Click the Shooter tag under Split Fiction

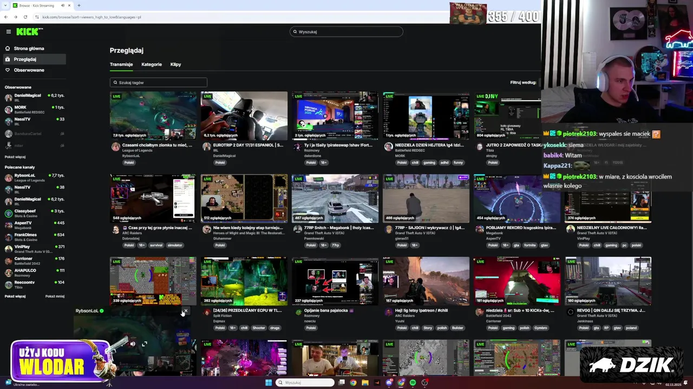[259, 328]
